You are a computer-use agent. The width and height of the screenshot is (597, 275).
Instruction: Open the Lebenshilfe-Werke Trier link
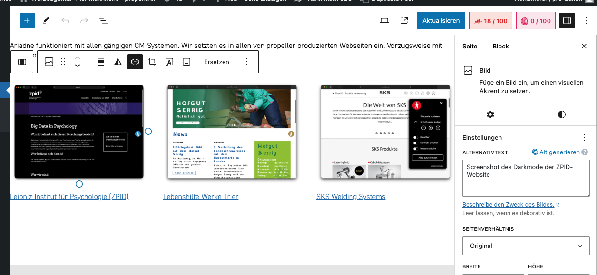(x=201, y=196)
